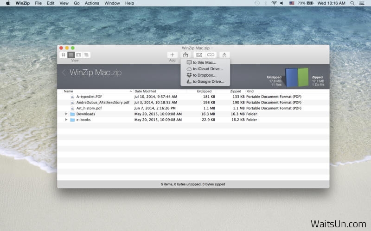Expand the Downloads folder
Image resolution: width=371 pixels, height=231 pixels.
pyautogui.click(x=66, y=114)
